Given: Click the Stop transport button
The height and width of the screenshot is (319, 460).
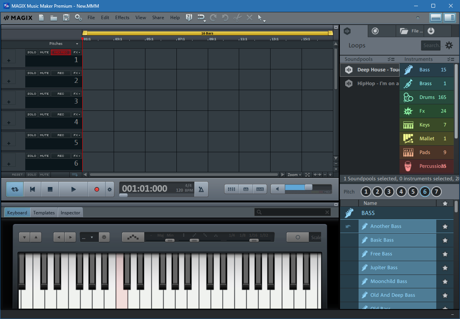Looking at the screenshot, I should pos(50,189).
